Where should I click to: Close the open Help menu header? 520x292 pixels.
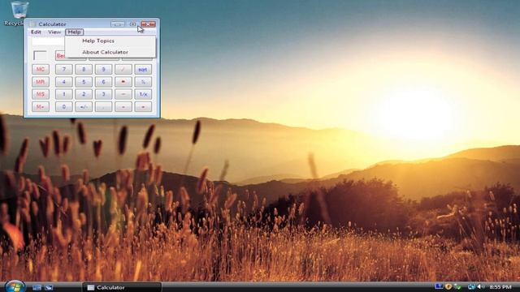point(74,32)
